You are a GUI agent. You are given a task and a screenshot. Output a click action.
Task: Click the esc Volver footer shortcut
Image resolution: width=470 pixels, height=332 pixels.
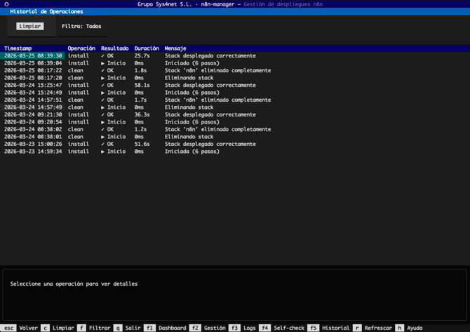pos(20,328)
